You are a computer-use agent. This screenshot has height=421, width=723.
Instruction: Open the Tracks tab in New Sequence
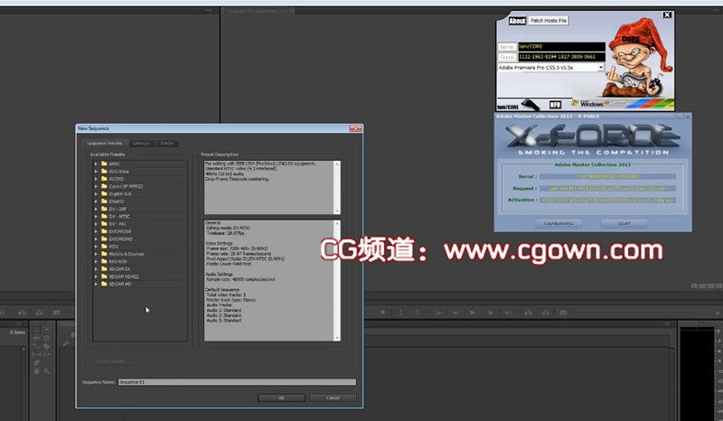point(167,143)
